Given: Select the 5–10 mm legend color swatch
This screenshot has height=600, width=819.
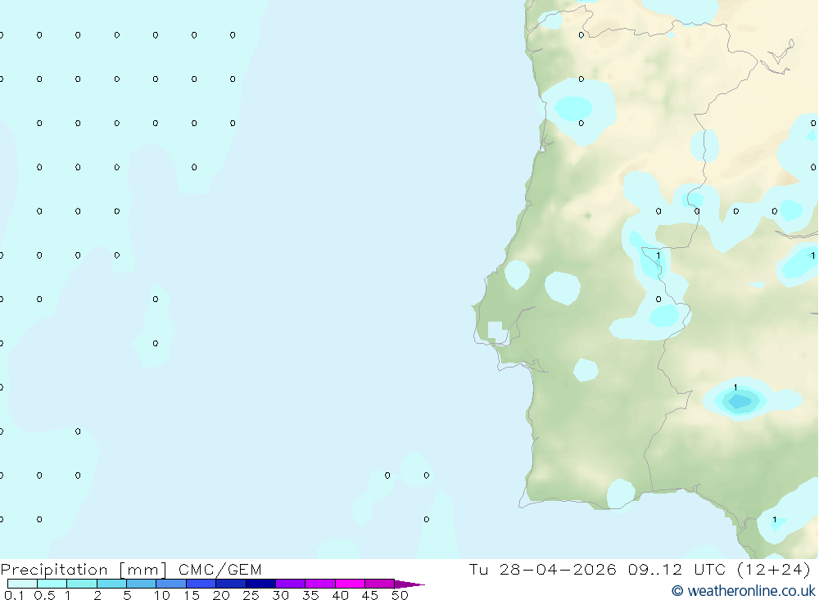Looking at the screenshot, I should (142, 584).
